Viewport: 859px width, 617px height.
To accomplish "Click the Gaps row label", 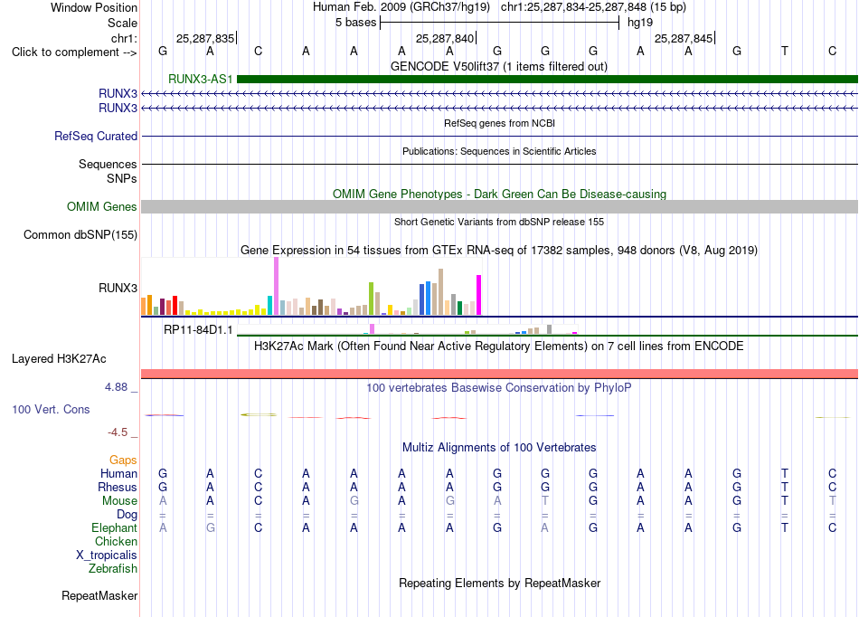I will coord(123,460).
